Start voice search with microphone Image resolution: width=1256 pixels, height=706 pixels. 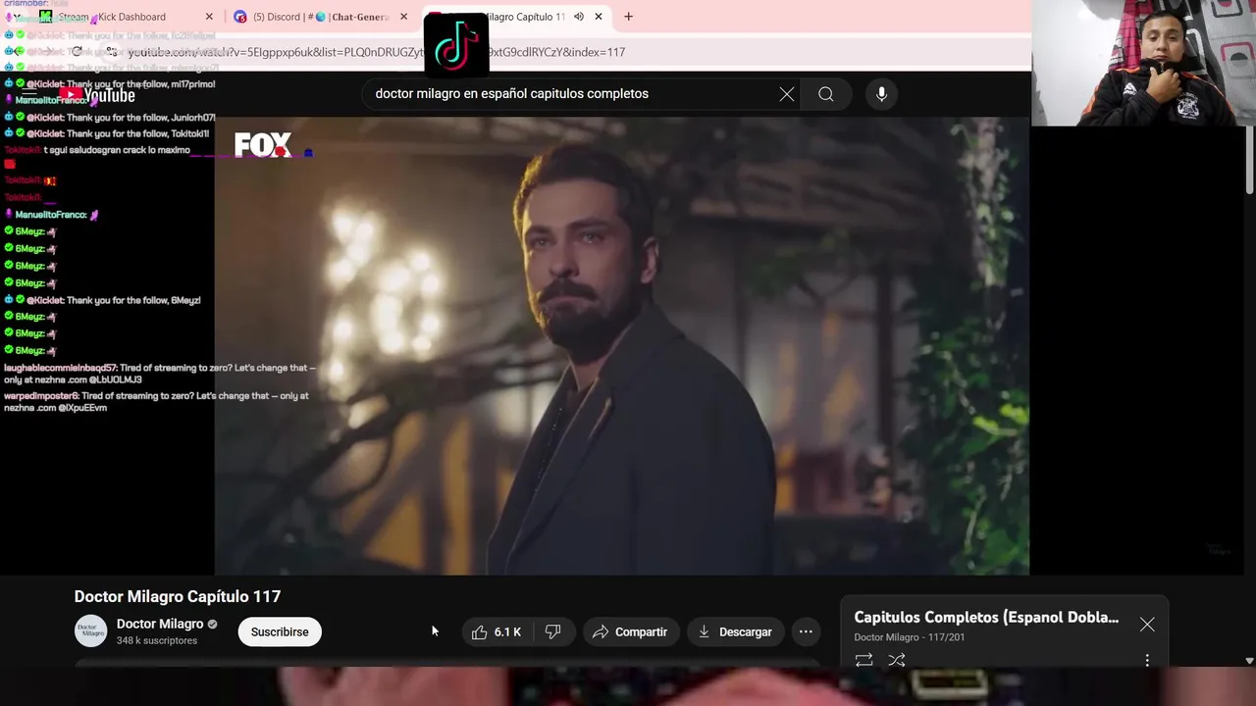(x=881, y=94)
